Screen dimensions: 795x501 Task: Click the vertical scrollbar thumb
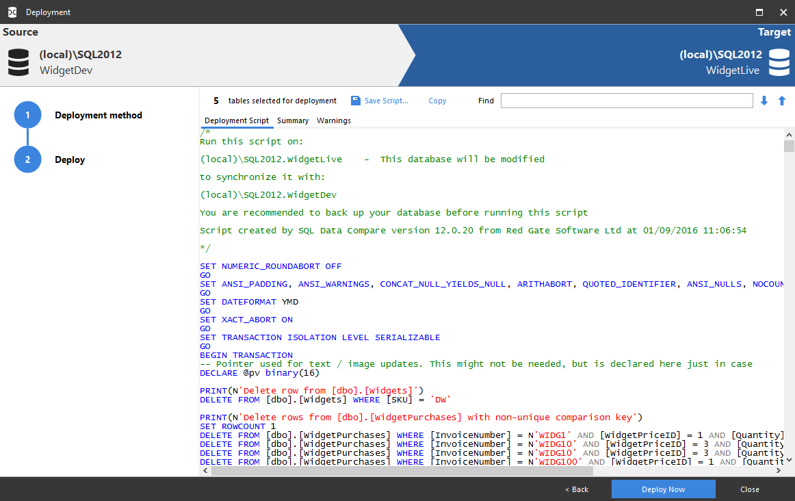[789, 146]
